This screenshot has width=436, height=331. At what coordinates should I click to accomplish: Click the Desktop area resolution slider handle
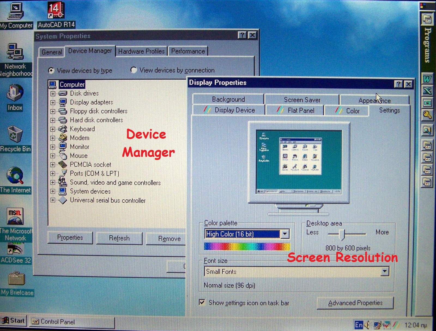coord(342,234)
